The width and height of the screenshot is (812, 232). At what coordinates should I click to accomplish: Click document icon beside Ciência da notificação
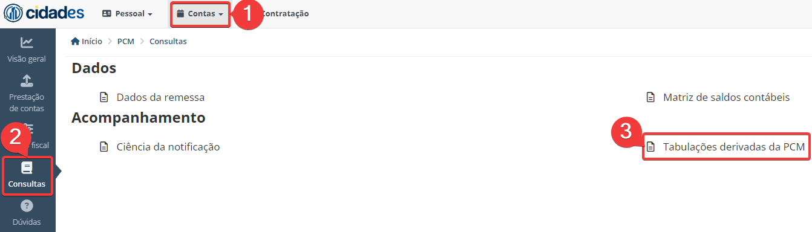click(x=104, y=147)
